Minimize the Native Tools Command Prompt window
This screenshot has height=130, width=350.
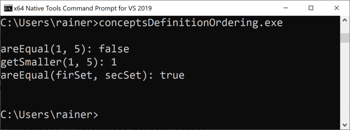(285, 8)
